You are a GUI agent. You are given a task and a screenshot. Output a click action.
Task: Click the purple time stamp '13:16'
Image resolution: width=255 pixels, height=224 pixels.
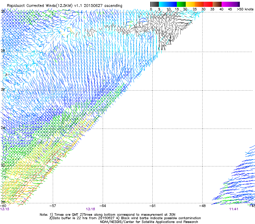(x=90, y=209)
